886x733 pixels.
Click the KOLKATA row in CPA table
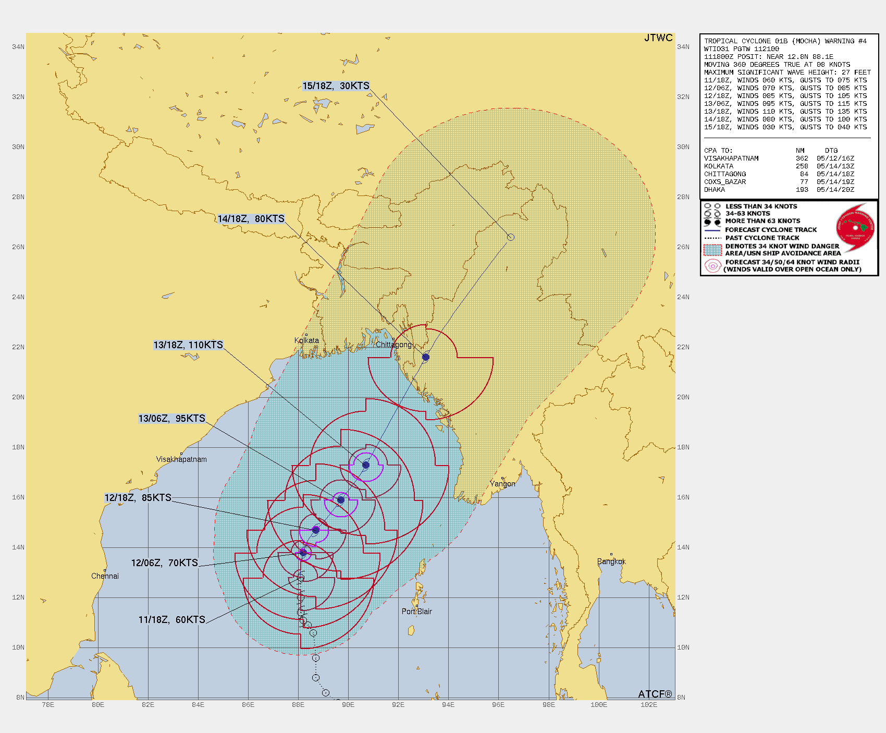[x=779, y=166]
